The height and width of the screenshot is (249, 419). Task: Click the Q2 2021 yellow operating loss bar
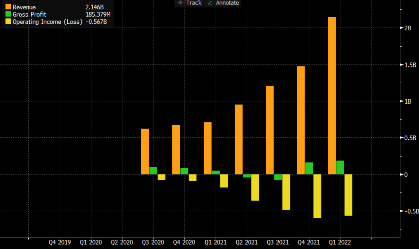pyautogui.click(x=255, y=187)
